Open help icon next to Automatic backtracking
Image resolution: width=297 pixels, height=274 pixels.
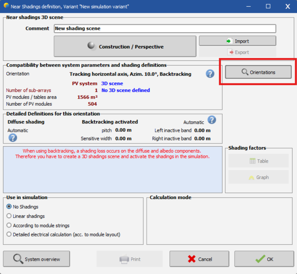pos(212,120)
